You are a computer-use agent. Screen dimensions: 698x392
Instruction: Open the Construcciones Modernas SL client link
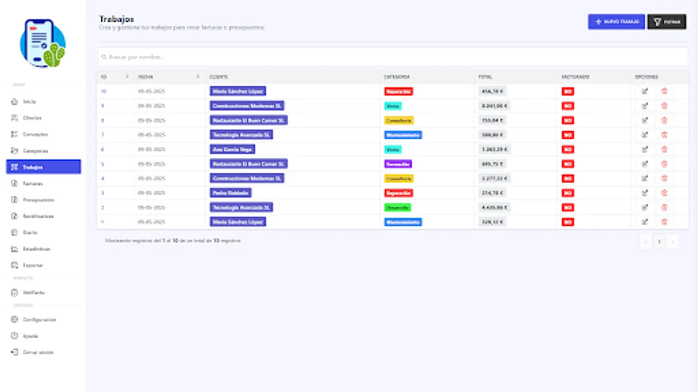click(246, 105)
